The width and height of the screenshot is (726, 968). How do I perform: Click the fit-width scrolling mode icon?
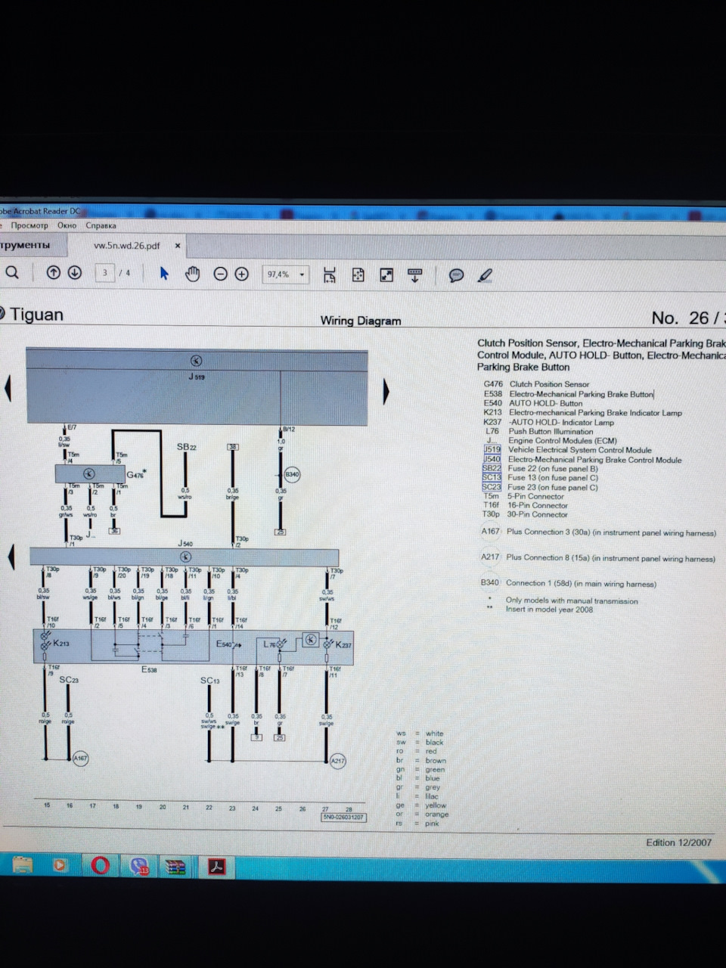[330, 275]
